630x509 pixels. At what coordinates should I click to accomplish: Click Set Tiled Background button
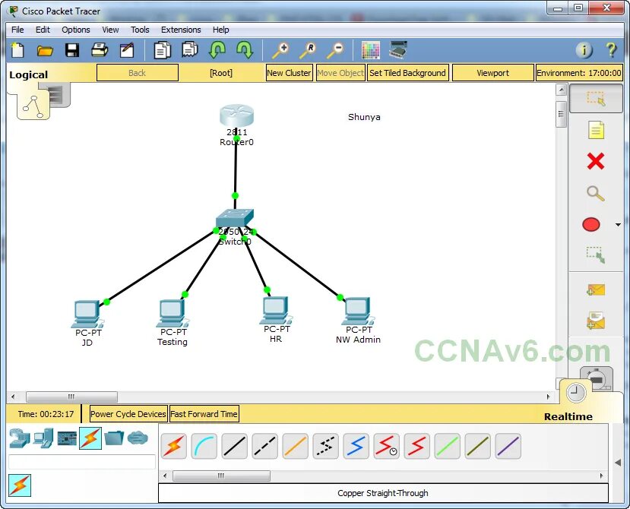[x=407, y=73]
